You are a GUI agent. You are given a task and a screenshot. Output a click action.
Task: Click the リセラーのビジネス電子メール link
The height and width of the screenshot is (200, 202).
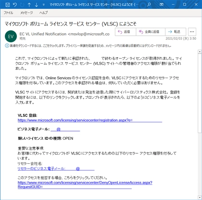click(56, 169)
